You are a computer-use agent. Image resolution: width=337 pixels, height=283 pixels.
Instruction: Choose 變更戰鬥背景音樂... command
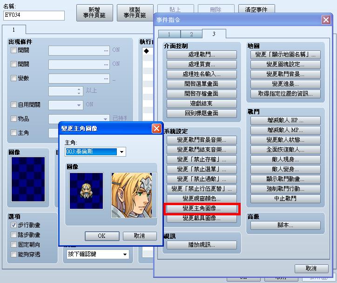tap(202, 140)
